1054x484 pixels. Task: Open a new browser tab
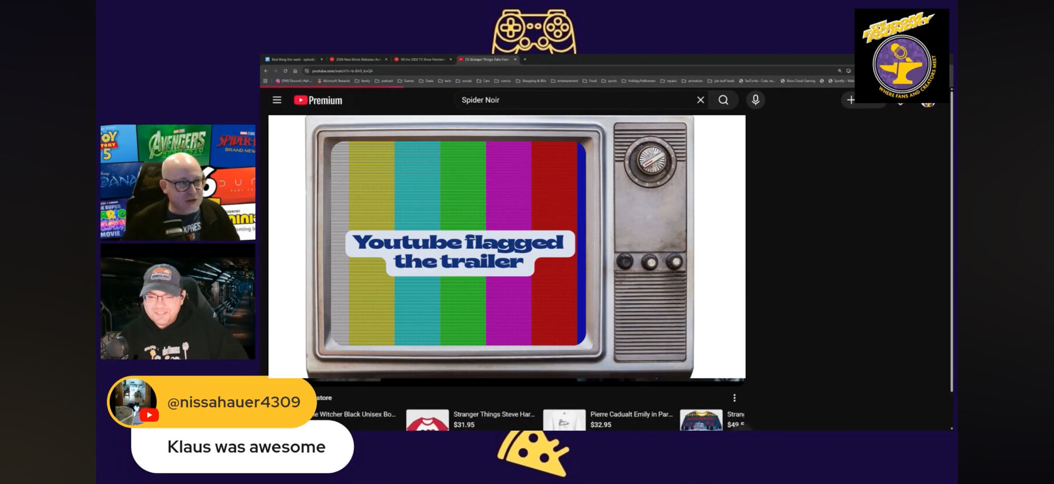[x=525, y=60]
